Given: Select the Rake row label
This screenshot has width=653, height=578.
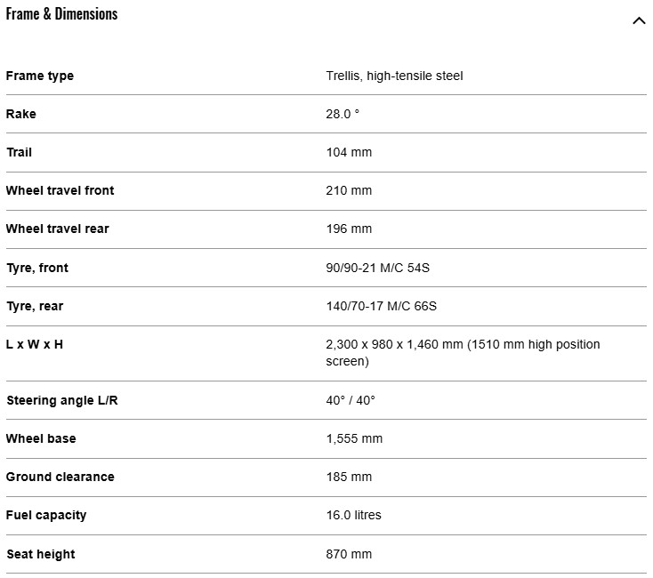Looking at the screenshot, I should 21,114.
